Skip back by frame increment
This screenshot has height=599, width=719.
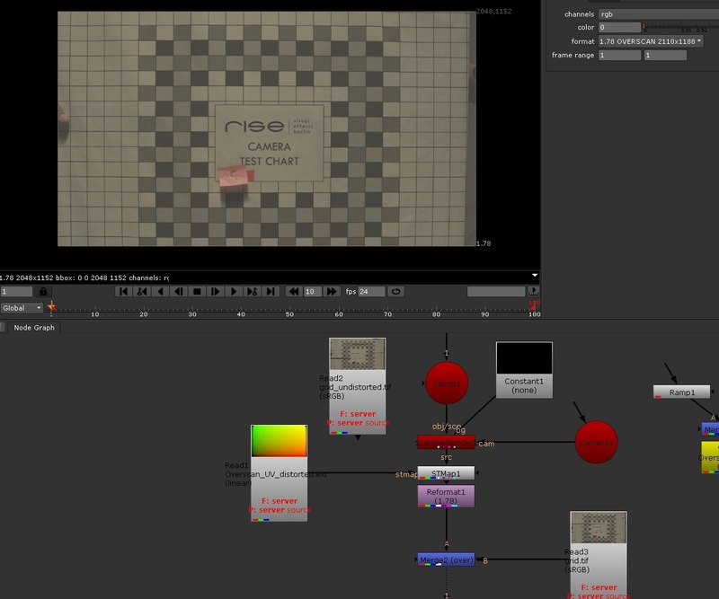(293, 292)
